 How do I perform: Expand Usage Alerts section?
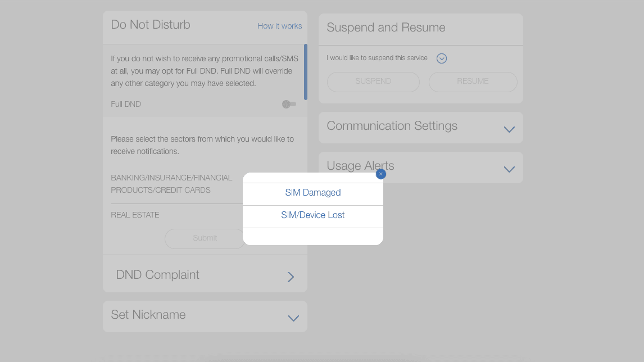coord(509,169)
